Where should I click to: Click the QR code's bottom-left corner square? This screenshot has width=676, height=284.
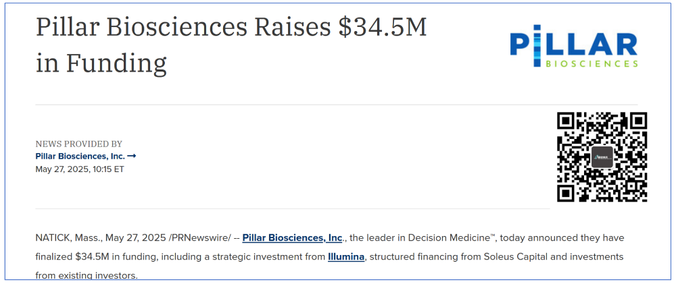coord(567,192)
